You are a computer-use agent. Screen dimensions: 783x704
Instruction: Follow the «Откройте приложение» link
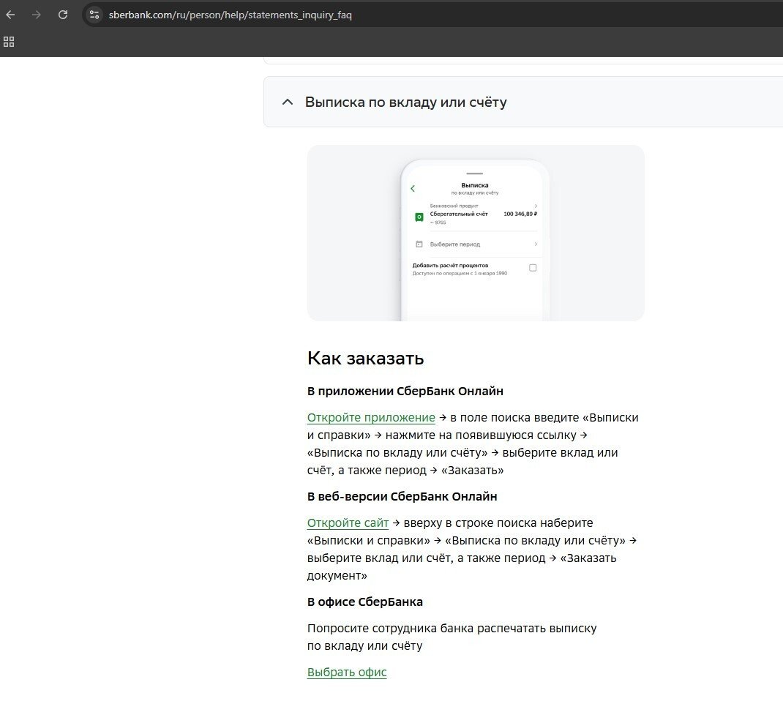pyautogui.click(x=371, y=418)
